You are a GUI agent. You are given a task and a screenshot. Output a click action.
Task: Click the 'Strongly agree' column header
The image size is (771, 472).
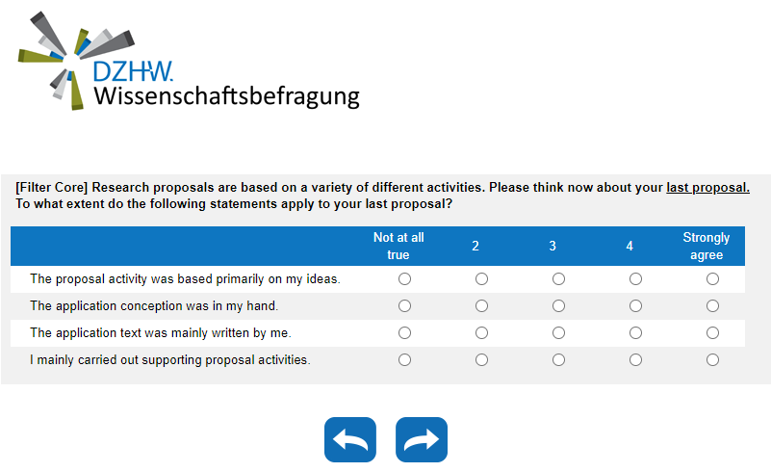(707, 247)
